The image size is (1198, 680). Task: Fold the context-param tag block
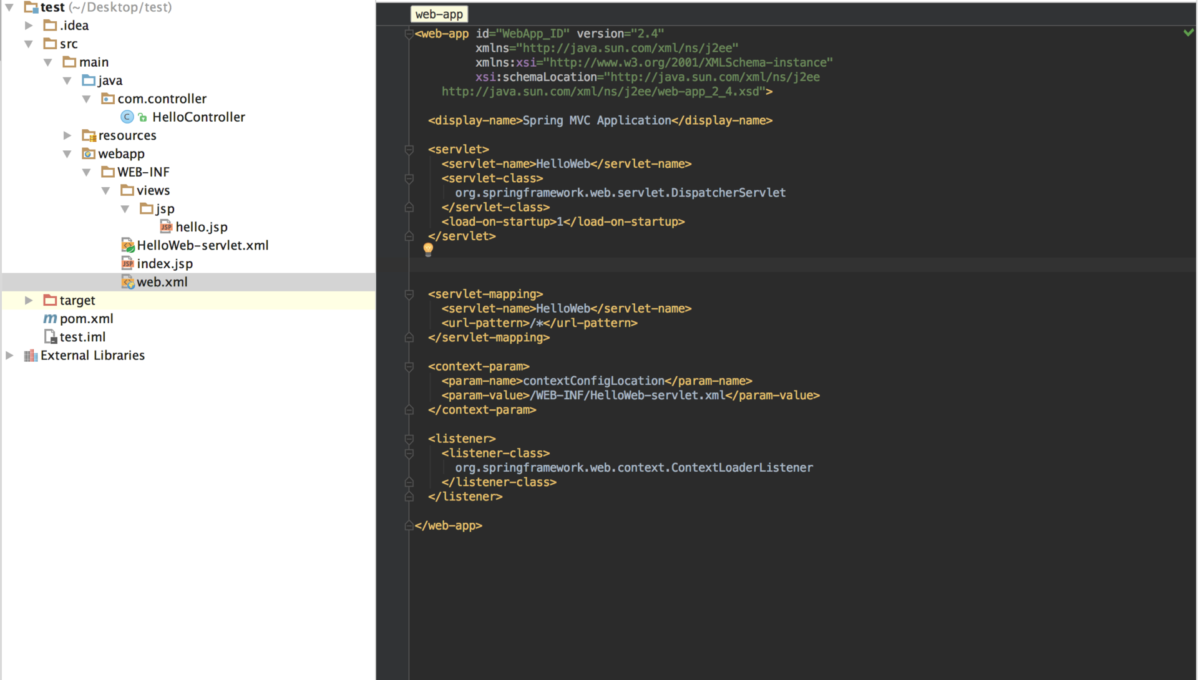point(409,367)
